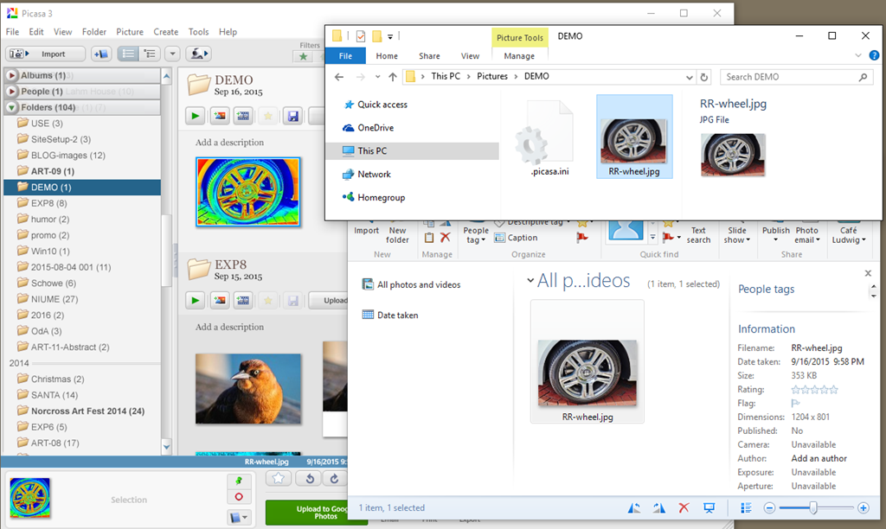The image size is (886, 529).
Task: Start slide show from the status bar icon
Action: pos(709,508)
